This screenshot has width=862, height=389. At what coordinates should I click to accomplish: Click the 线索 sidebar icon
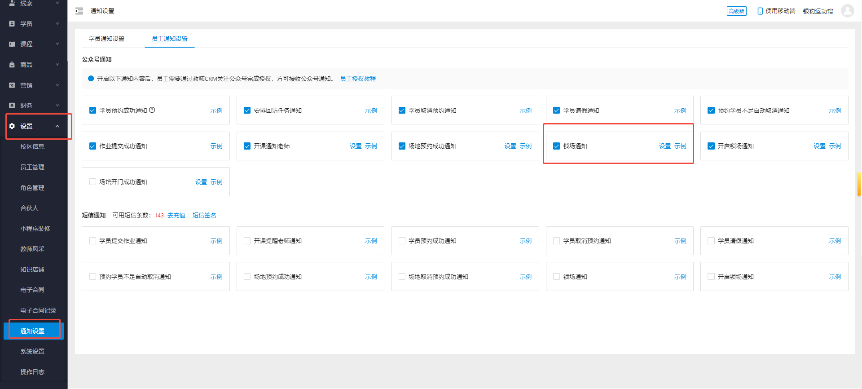pos(12,3)
